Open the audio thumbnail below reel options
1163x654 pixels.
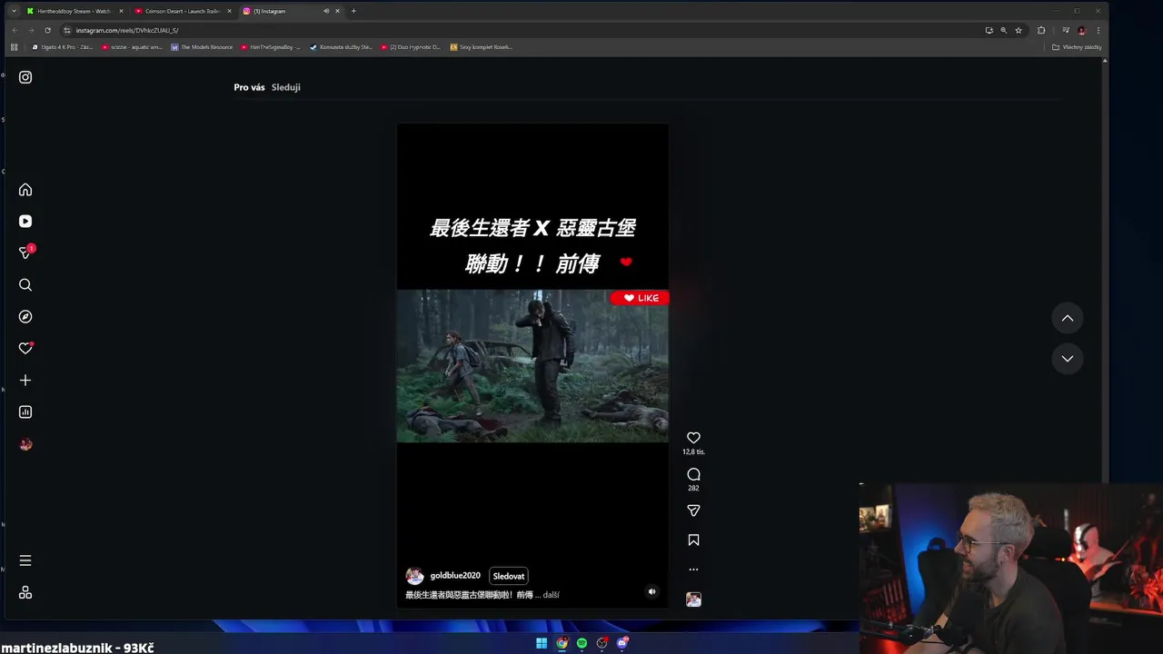point(693,599)
